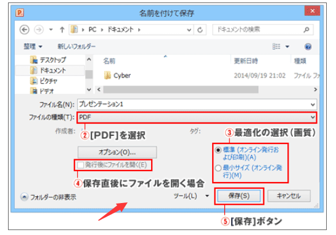Click the folder icon in address bar

click(74, 30)
